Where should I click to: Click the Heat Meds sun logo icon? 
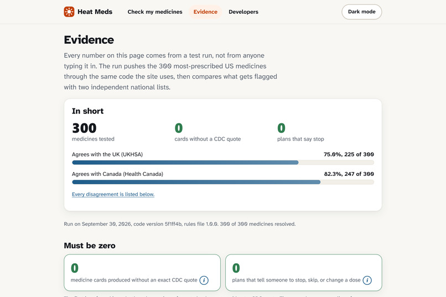pyautogui.click(x=69, y=12)
